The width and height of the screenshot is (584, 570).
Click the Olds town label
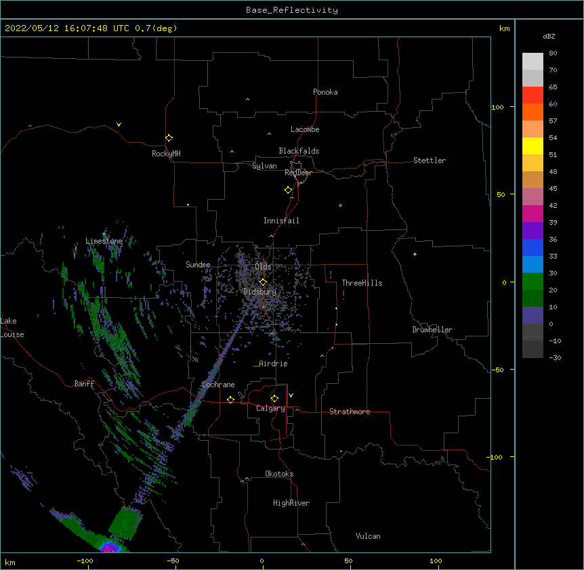tap(263, 267)
